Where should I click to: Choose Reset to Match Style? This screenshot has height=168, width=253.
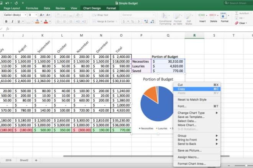[x=197, y=100]
